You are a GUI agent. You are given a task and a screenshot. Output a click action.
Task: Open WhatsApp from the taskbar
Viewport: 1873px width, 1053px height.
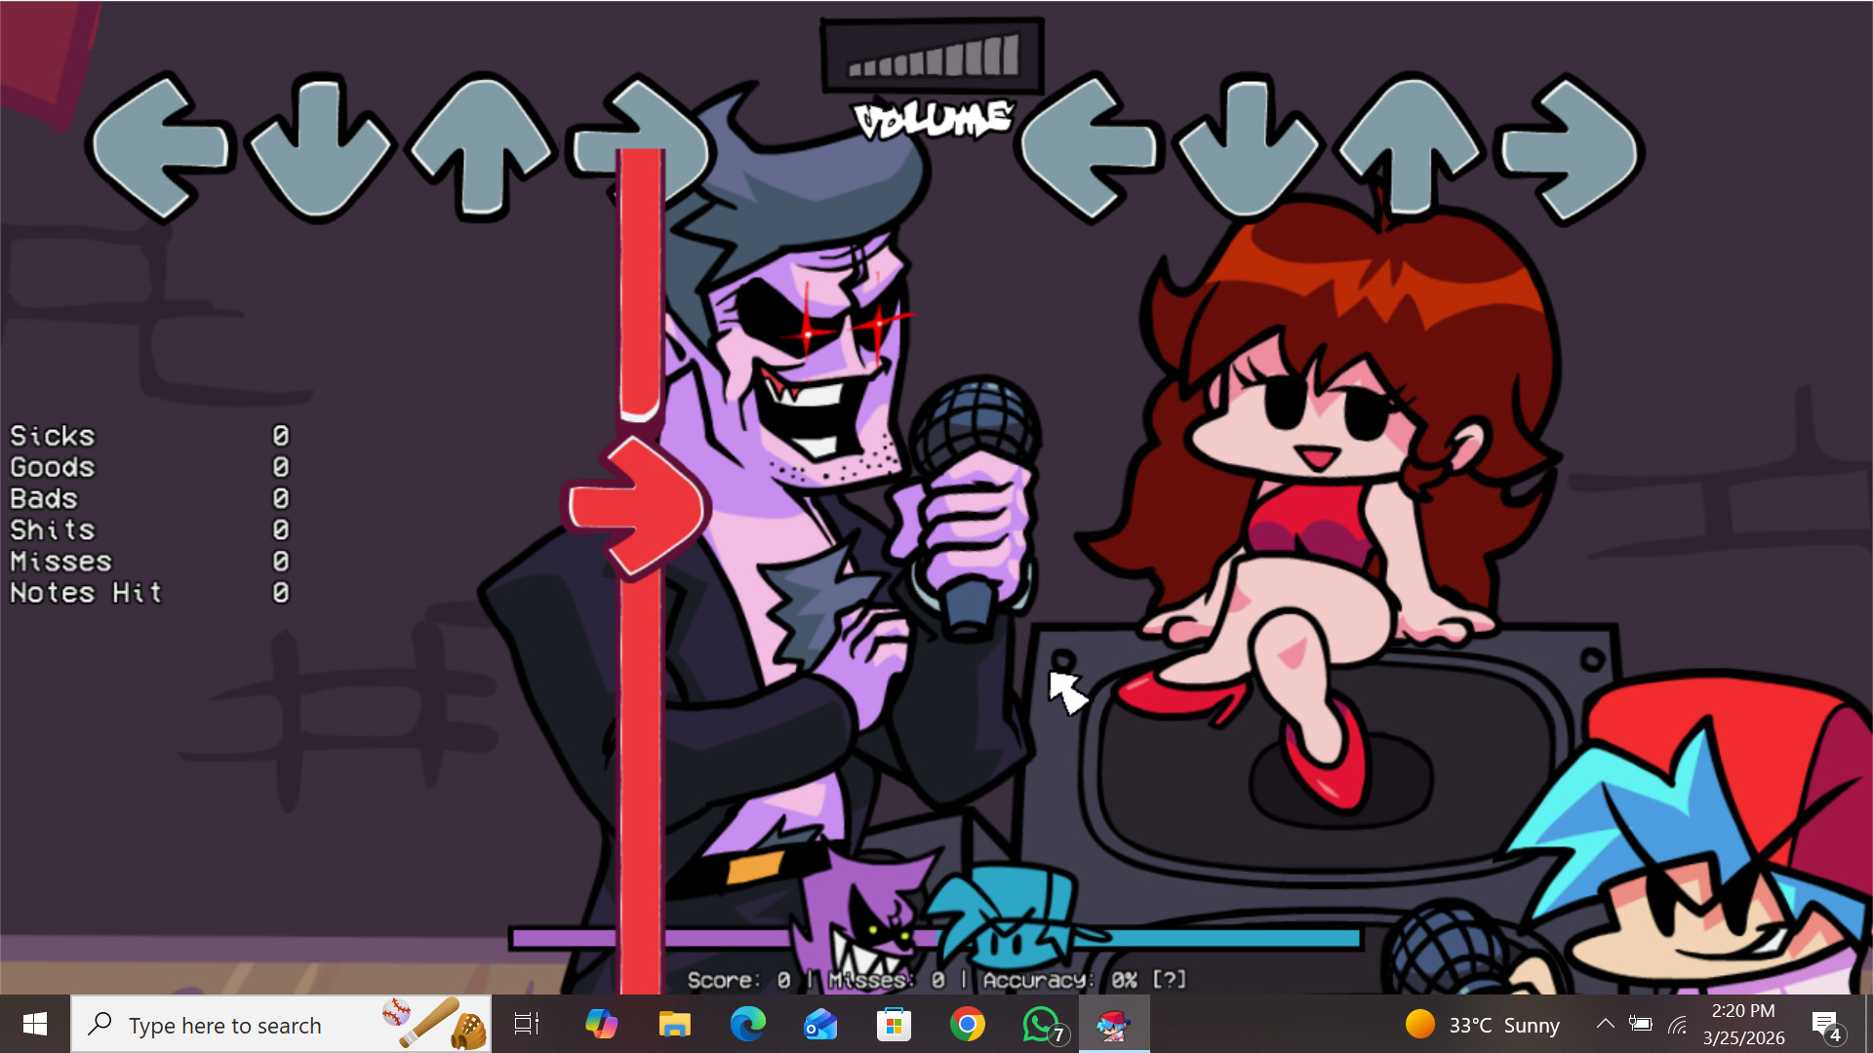pyautogui.click(x=1042, y=1024)
